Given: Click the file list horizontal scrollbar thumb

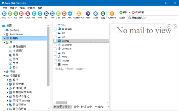Looking at the screenshot, I should pos(62,103).
